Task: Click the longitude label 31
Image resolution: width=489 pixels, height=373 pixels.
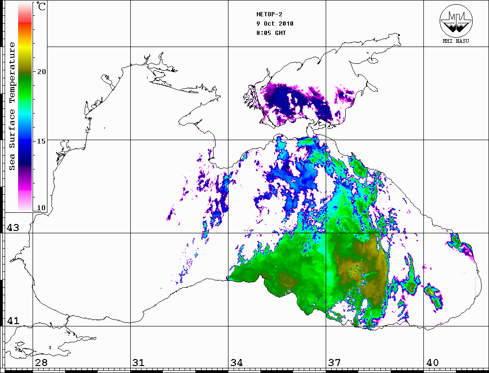Action: 138,363
